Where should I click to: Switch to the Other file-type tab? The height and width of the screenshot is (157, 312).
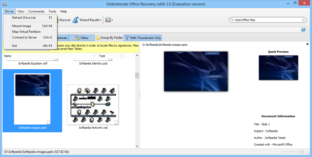[x=82, y=38]
